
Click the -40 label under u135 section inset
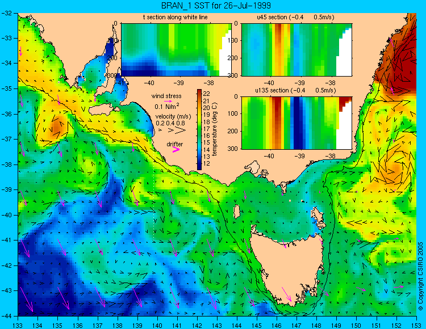point(269,156)
